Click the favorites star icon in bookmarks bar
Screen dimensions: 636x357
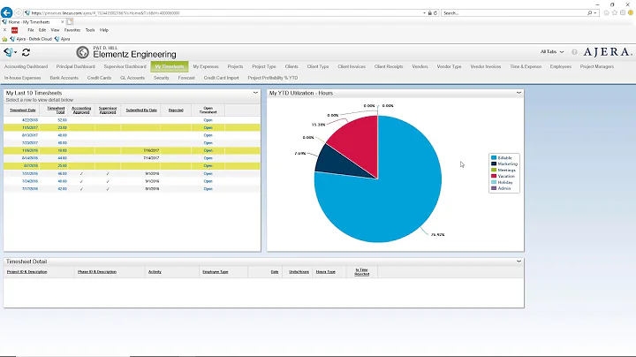pos(4,39)
